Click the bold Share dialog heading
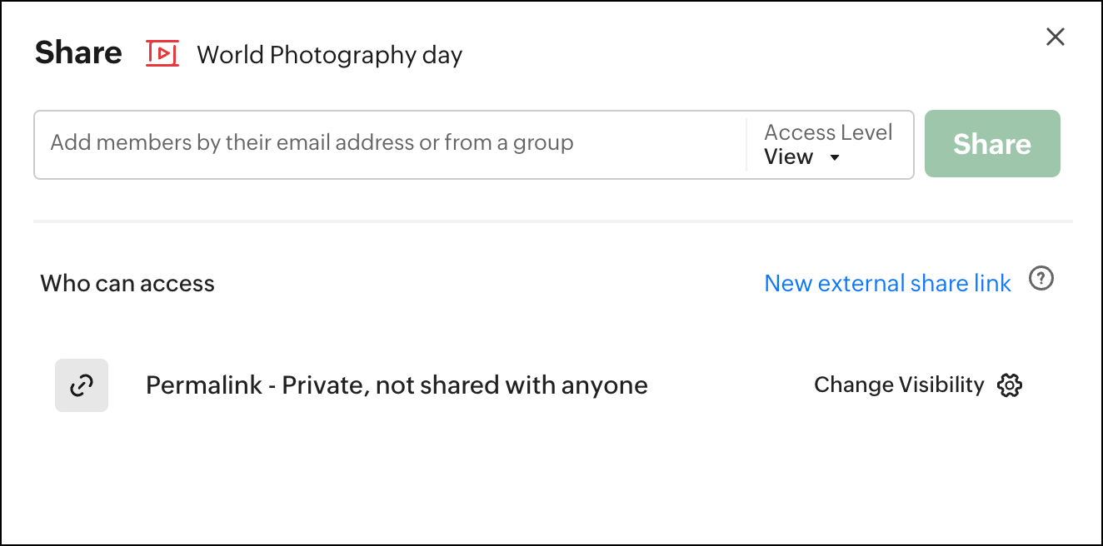Screen dimensions: 1103x546 click(x=78, y=52)
